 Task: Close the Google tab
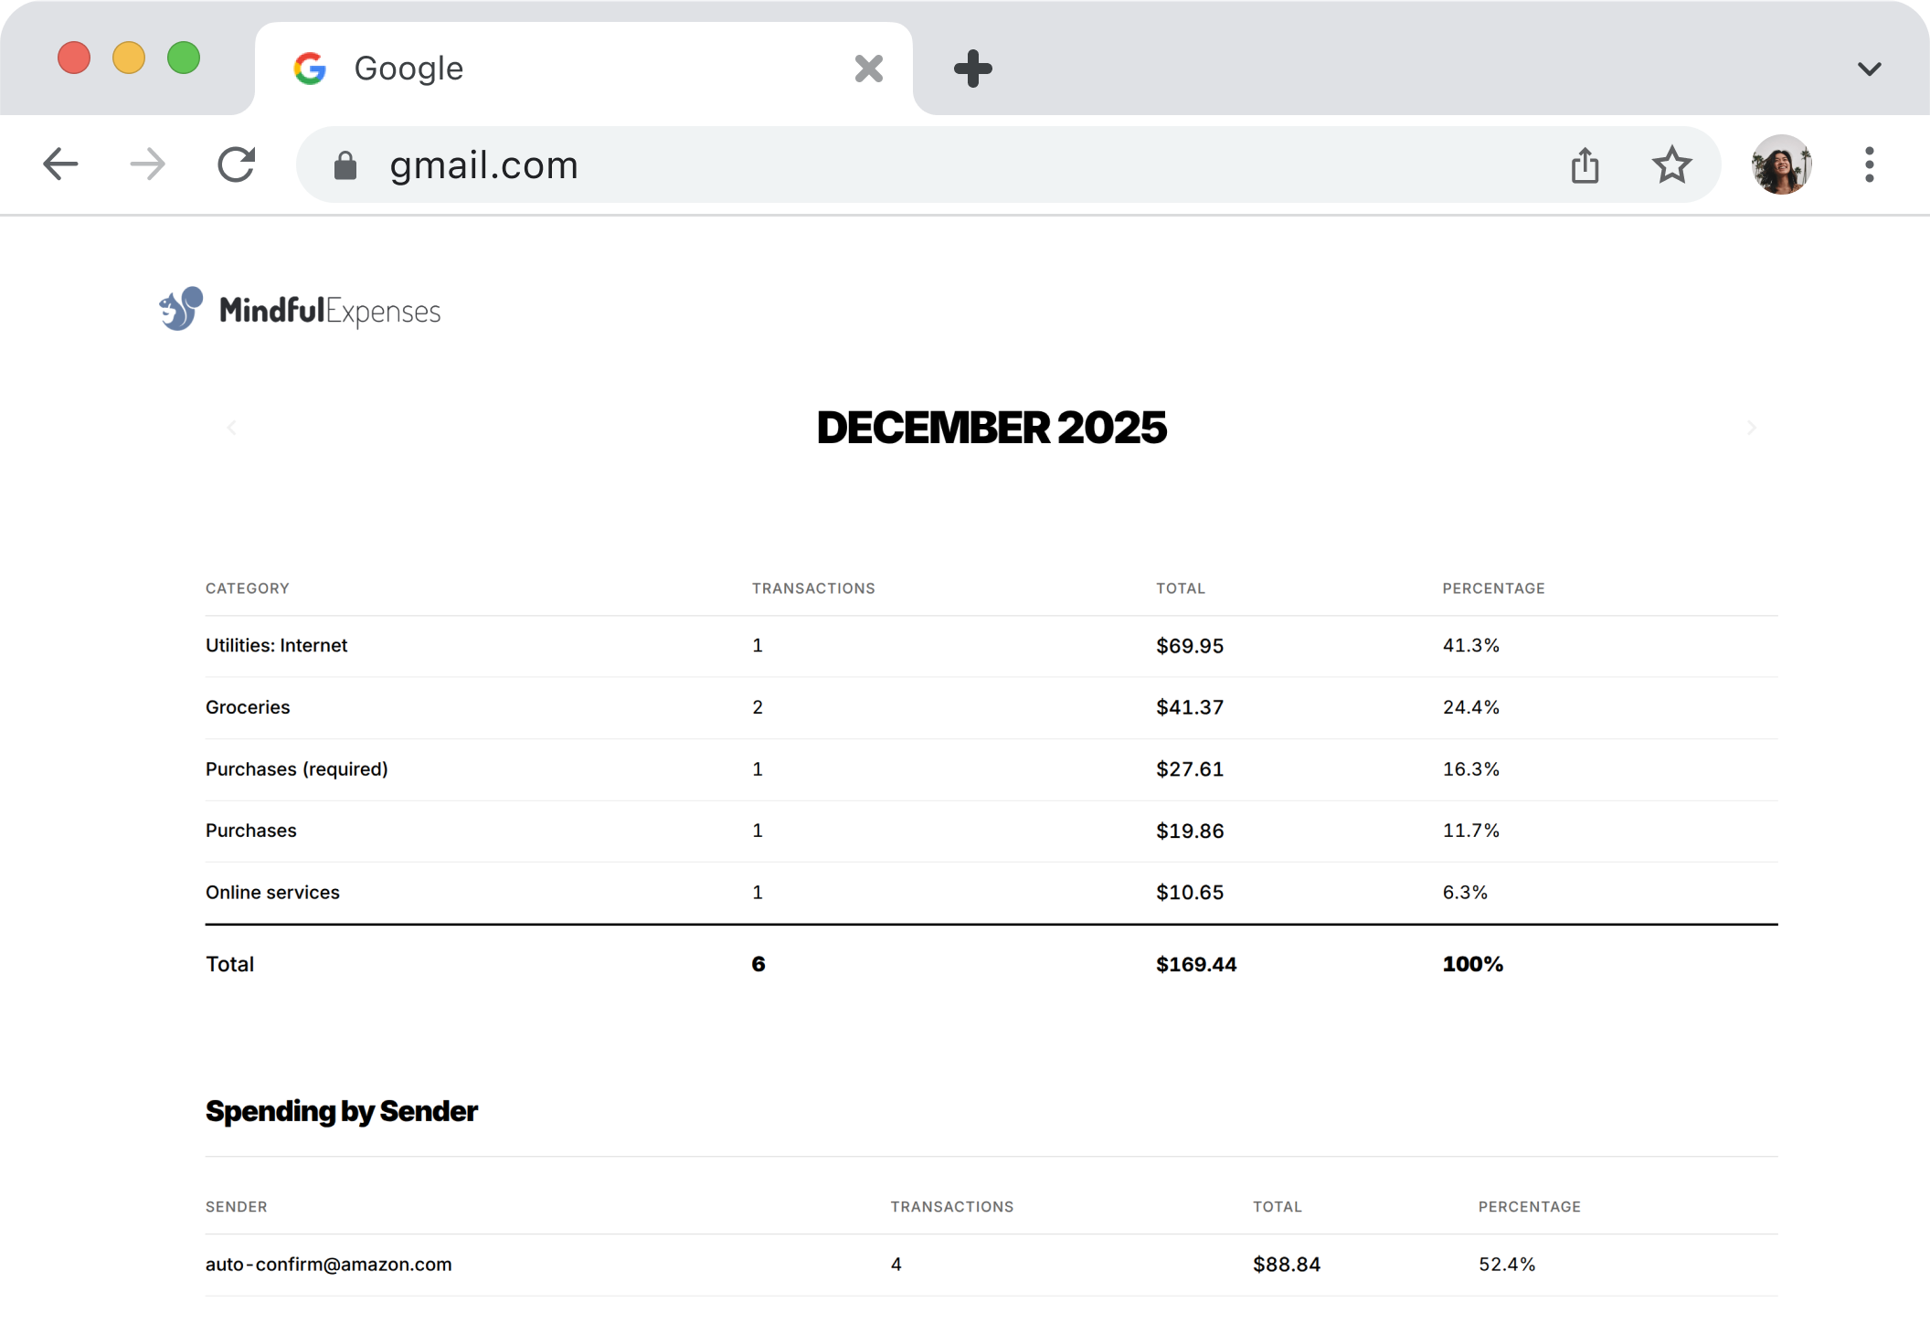868,69
